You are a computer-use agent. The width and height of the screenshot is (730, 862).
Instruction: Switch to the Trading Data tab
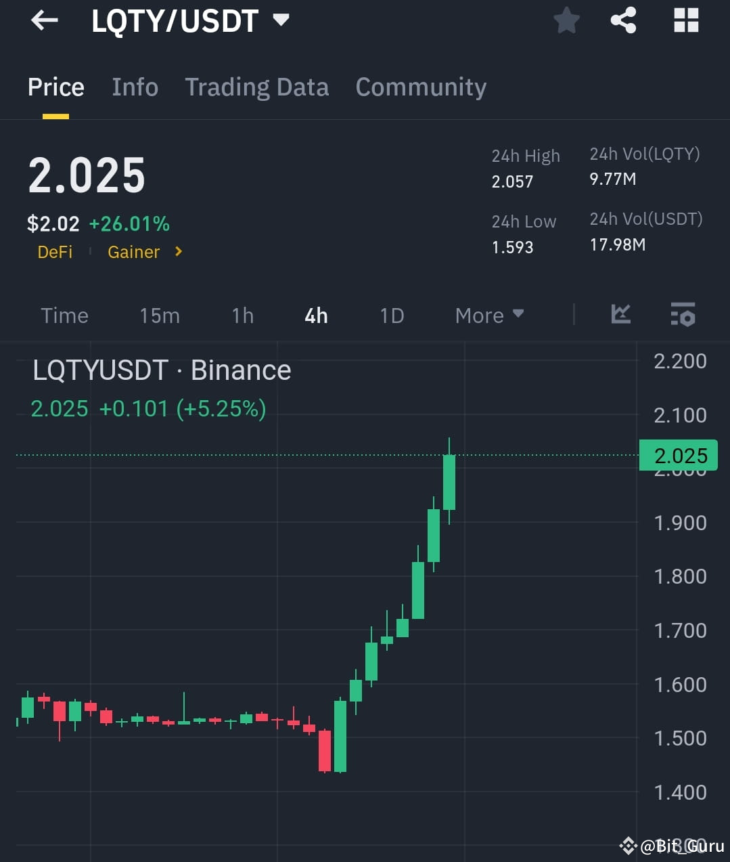coord(256,87)
